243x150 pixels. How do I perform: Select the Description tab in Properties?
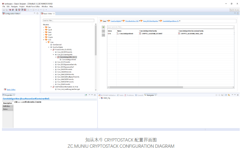pos(8,103)
